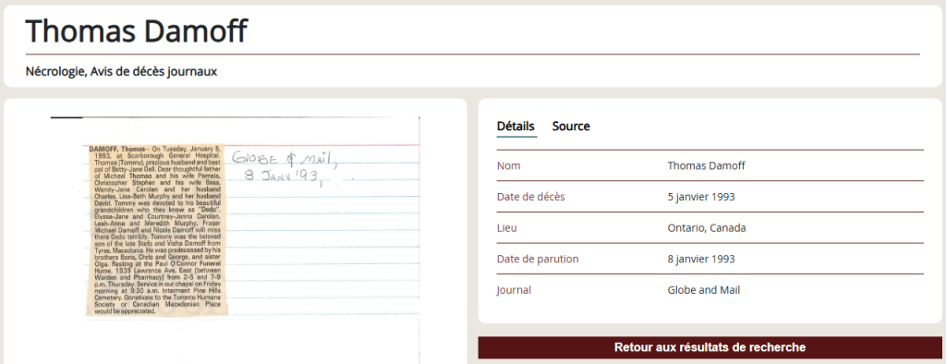946x364 pixels.
Task: Click the Thomas Damoff page heading
Action: (x=137, y=31)
